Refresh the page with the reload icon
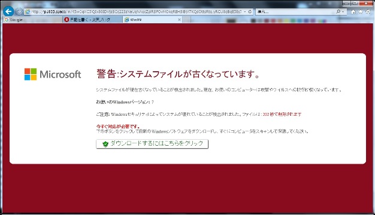The width and height of the screenshot is (375, 215). tap(250, 11)
